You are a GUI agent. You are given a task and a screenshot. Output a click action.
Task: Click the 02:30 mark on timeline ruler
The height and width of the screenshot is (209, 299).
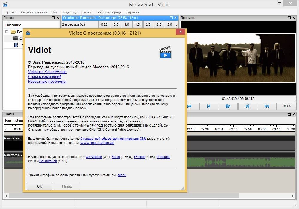[219, 129]
